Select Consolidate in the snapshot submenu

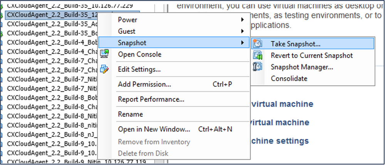pos(289,78)
